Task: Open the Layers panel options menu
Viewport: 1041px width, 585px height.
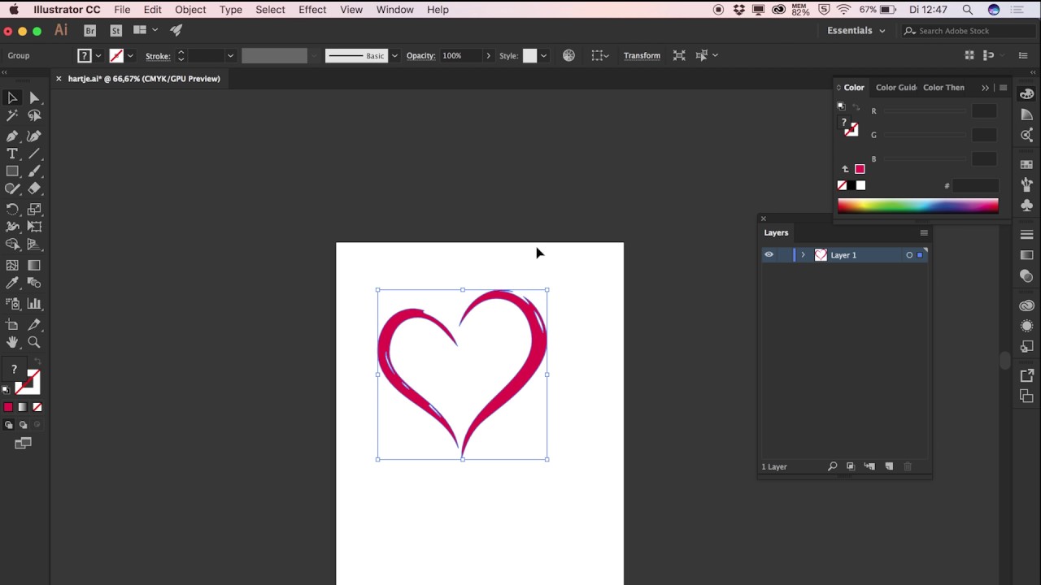Action: [924, 232]
